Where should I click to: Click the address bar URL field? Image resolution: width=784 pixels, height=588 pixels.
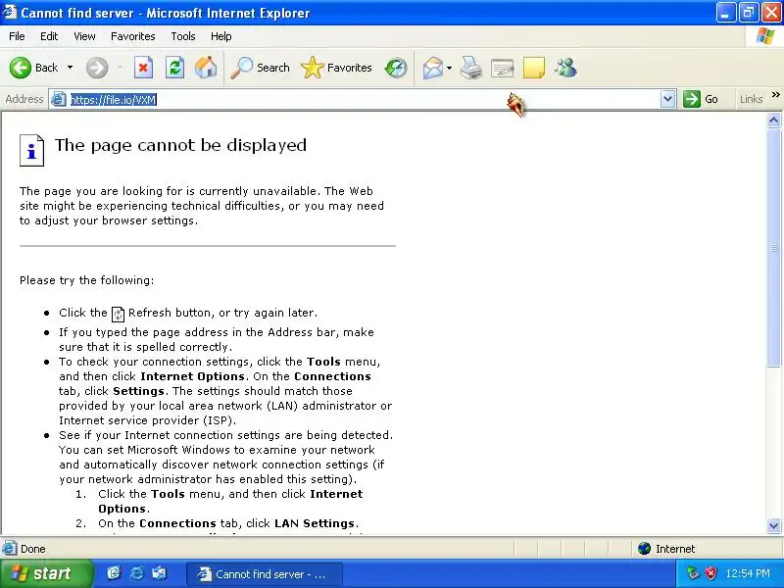362,100
